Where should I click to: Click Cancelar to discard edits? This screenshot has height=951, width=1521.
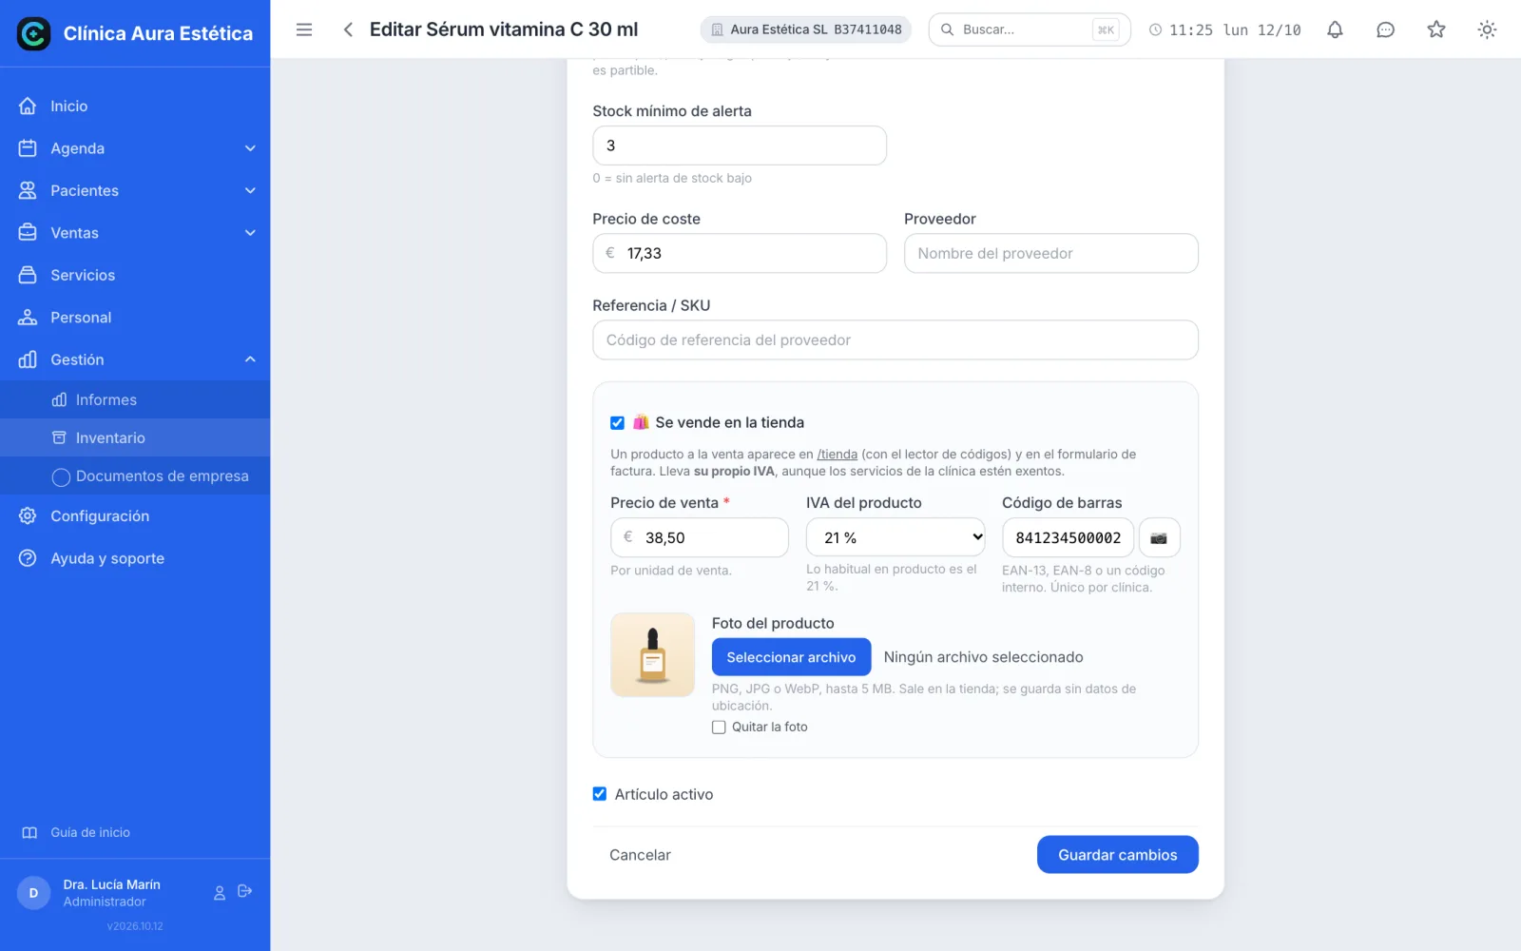tap(640, 855)
